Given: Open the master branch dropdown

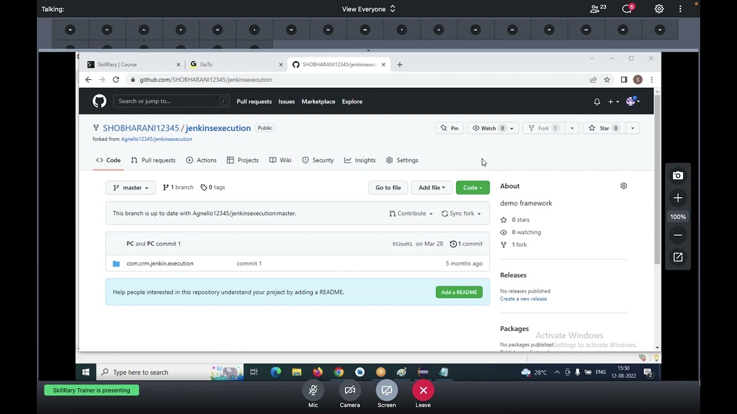Looking at the screenshot, I should click(x=131, y=187).
